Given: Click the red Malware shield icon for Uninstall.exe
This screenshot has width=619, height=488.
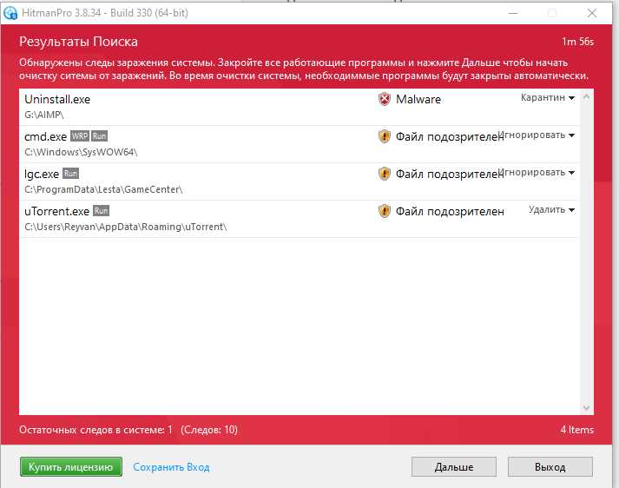Looking at the screenshot, I should coord(384,99).
